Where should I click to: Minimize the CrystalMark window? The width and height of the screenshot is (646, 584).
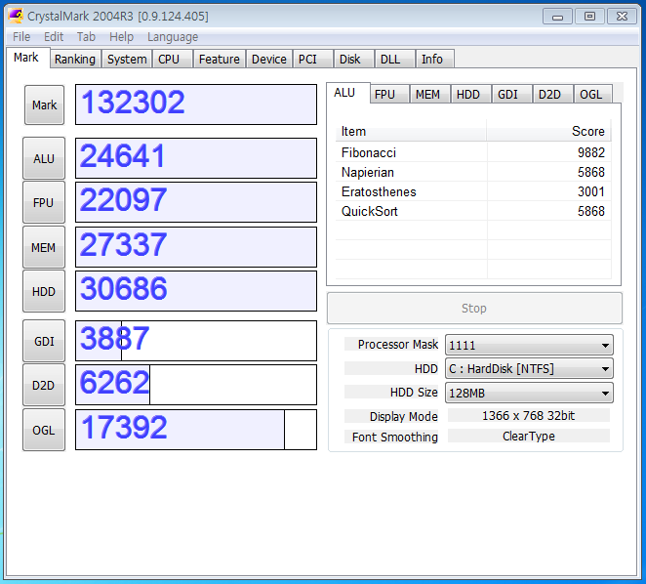pyautogui.click(x=557, y=17)
